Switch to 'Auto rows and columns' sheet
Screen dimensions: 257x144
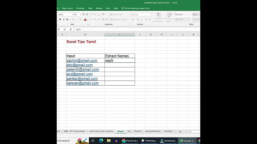pyautogui.click(x=101, y=131)
